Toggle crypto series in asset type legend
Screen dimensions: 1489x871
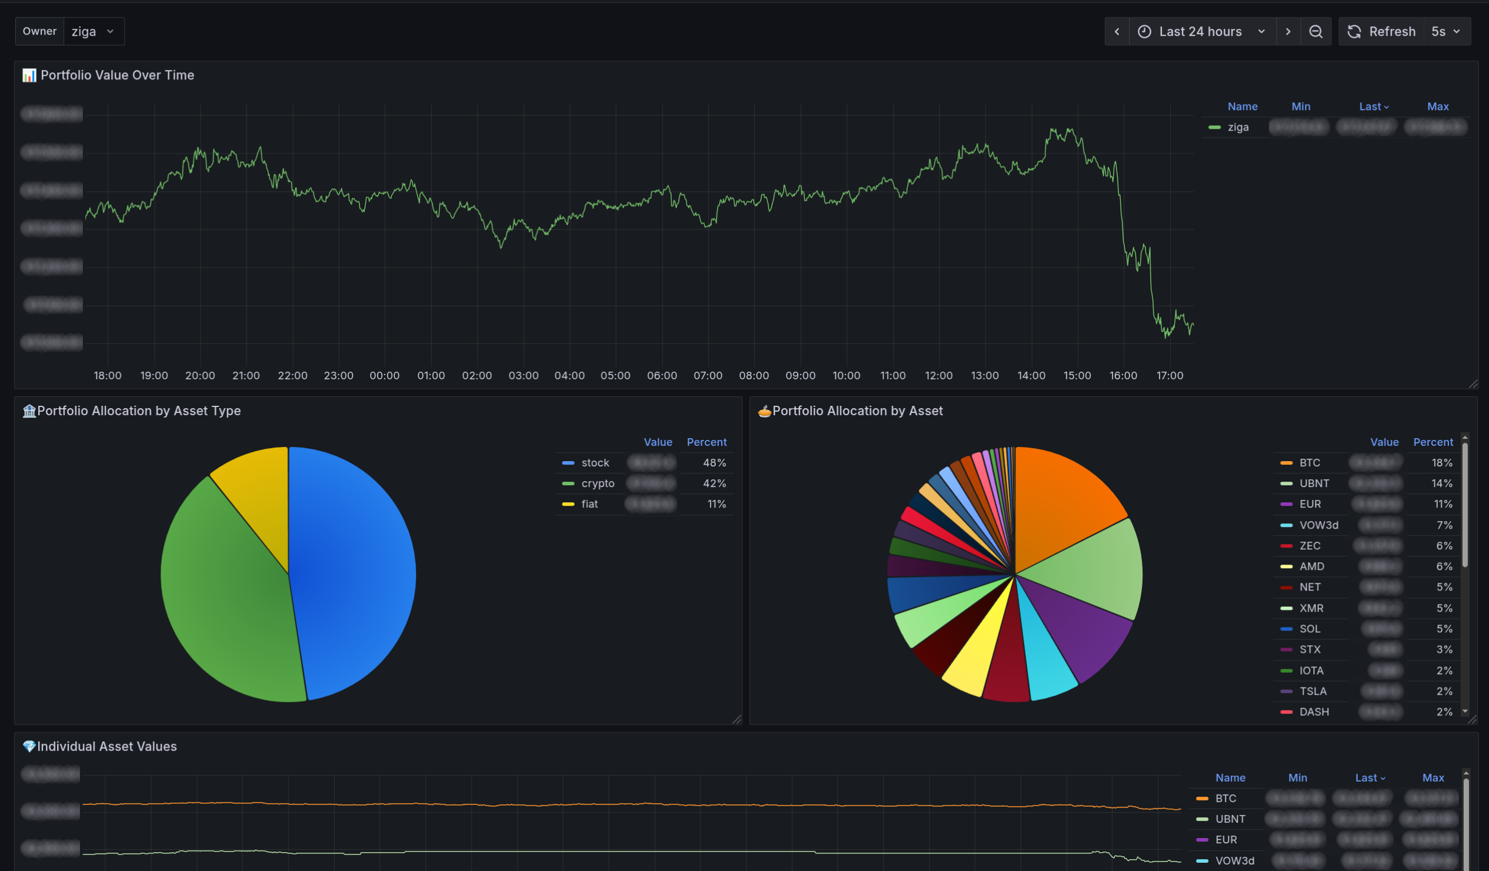coord(597,483)
